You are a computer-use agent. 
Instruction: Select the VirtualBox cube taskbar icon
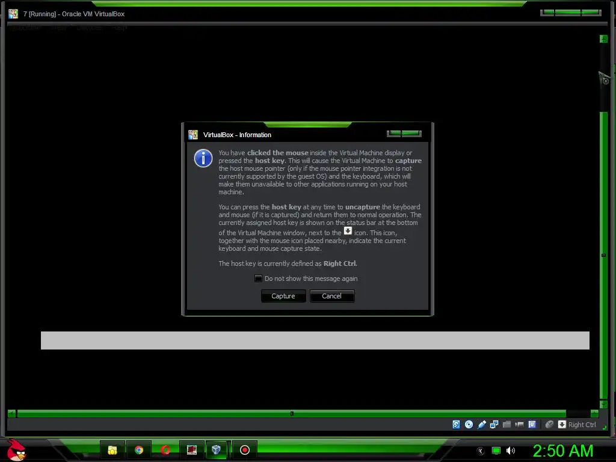coord(217,450)
